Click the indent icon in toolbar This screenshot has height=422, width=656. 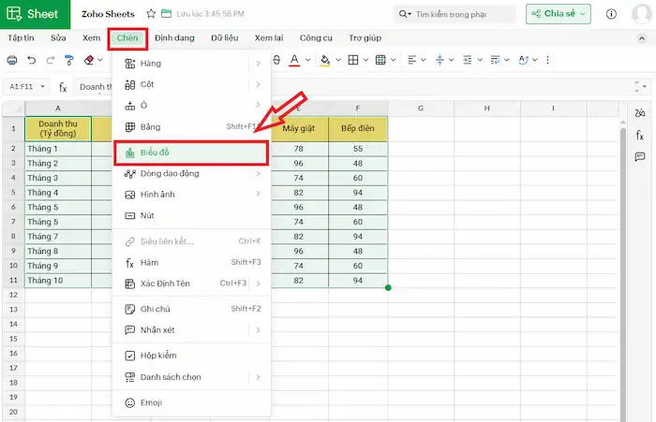pos(468,60)
